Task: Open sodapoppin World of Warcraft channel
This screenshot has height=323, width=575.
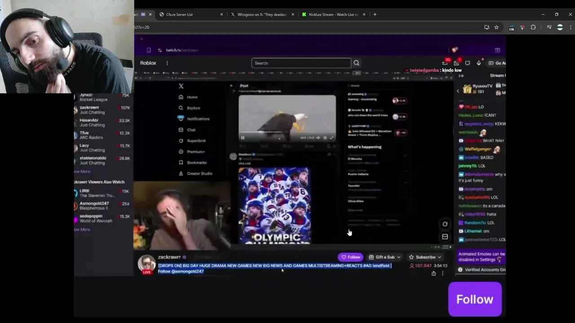Action: [x=102, y=218]
